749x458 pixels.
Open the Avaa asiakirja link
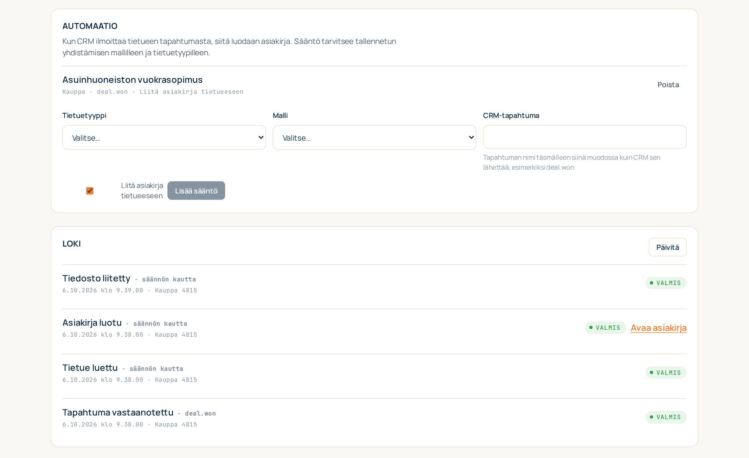click(x=658, y=328)
